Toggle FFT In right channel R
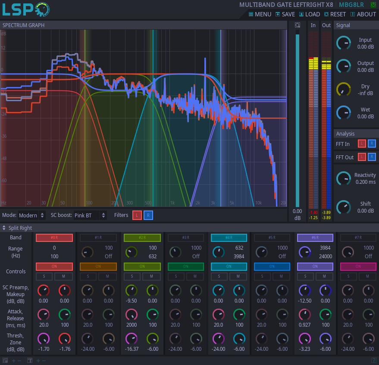 (x=372, y=144)
